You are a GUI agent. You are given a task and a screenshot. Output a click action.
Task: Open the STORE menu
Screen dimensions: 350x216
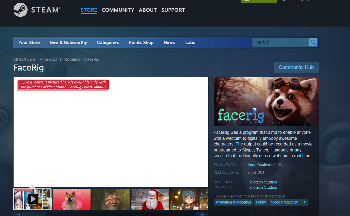[x=89, y=10]
